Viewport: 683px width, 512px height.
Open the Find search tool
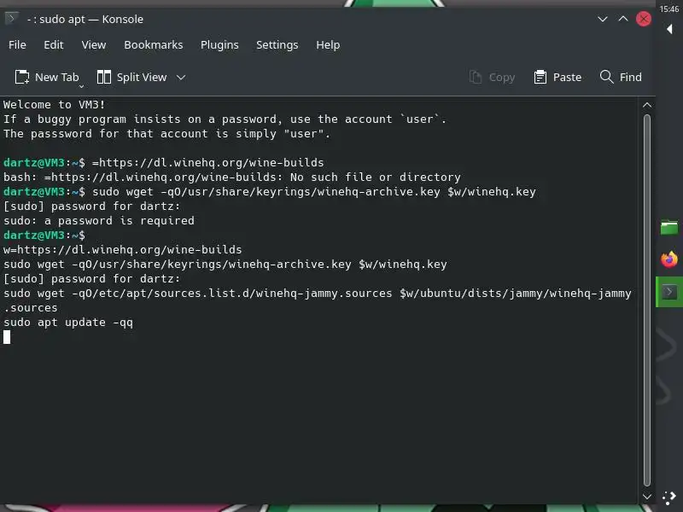point(621,77)
